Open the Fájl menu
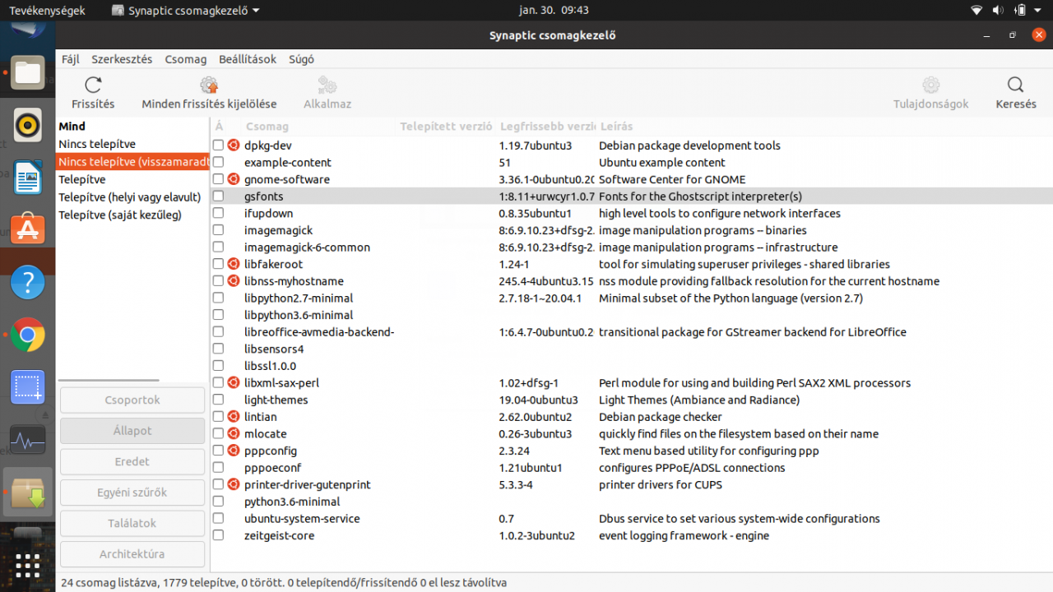This screenshot has width=1053, height=592. point(71,59)
